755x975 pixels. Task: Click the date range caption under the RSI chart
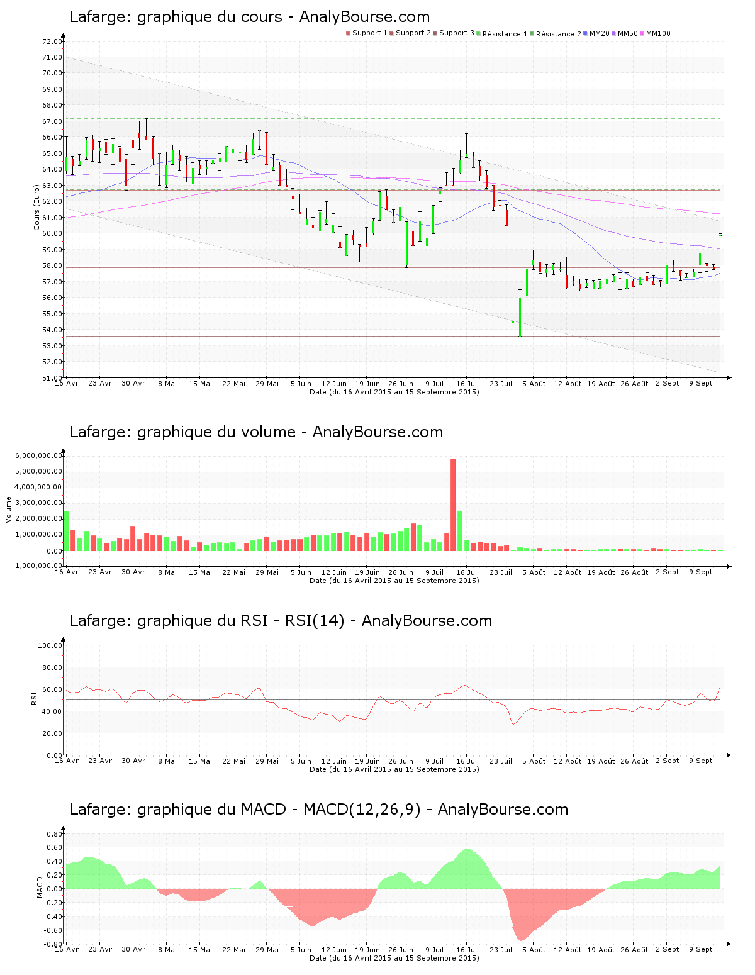(394, 769)
